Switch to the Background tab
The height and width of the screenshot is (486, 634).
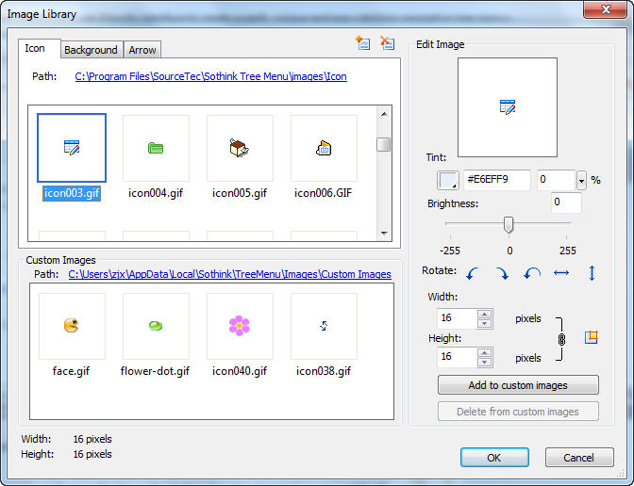(92, 50)
